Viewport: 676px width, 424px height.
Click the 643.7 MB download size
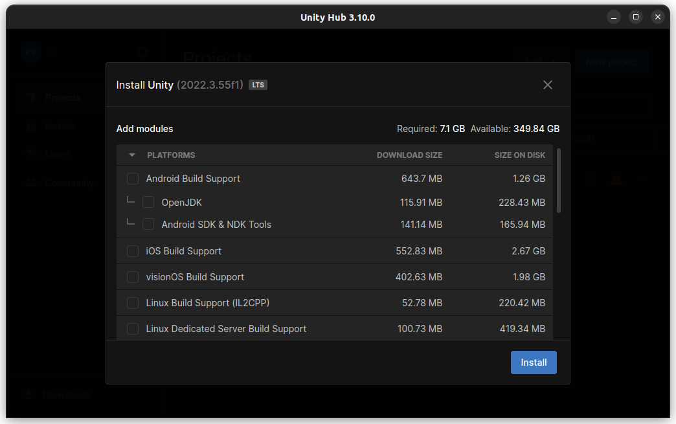tap(422, 179)
